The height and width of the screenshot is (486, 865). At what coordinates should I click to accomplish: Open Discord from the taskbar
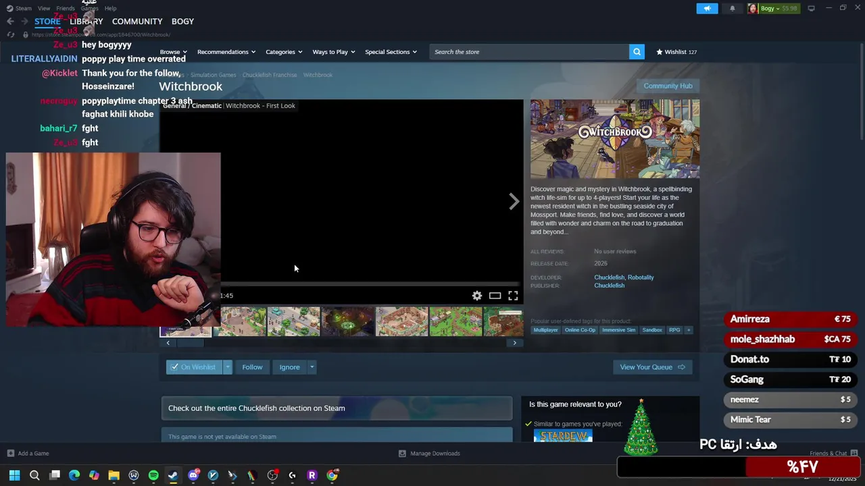pyautogui.click(x=193, y=475)
